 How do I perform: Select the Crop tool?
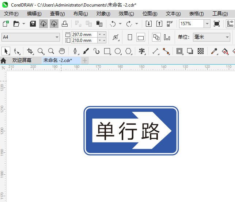coord(30,51)
